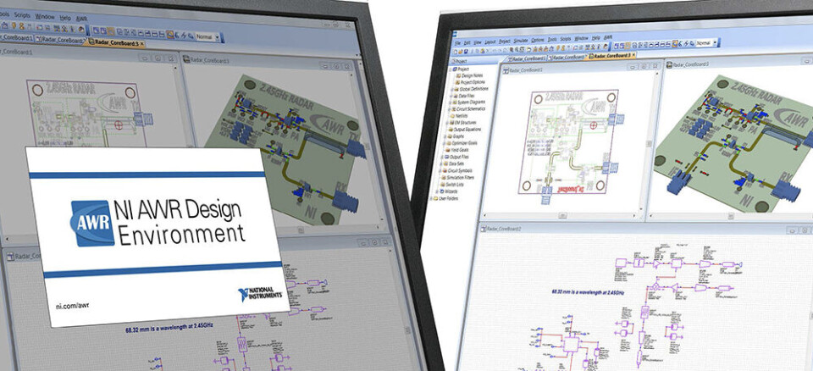Viewport: 813px width, 371px height.
Task: Click the right window's Radar_CoreBoard:1 layout view title
Action: (526, 70)
